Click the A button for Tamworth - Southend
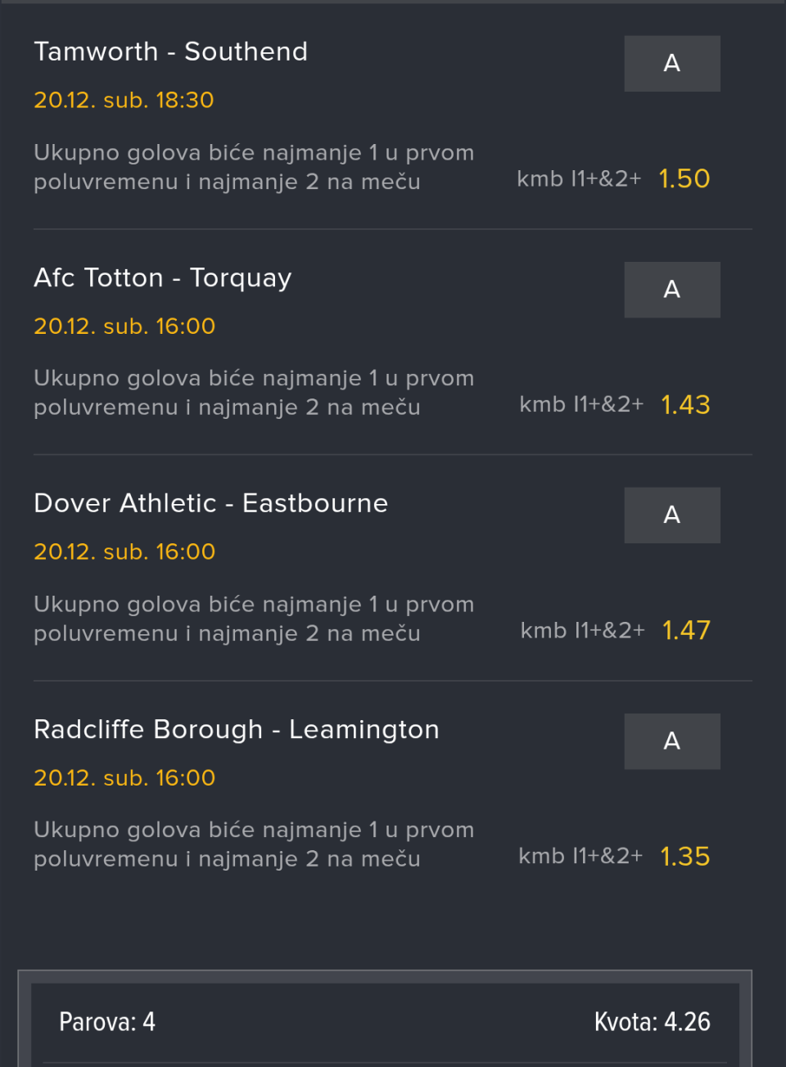 671,63
